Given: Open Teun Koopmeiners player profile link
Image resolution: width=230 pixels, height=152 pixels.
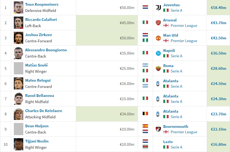Looking at the screenshot, I should point(42,4).
